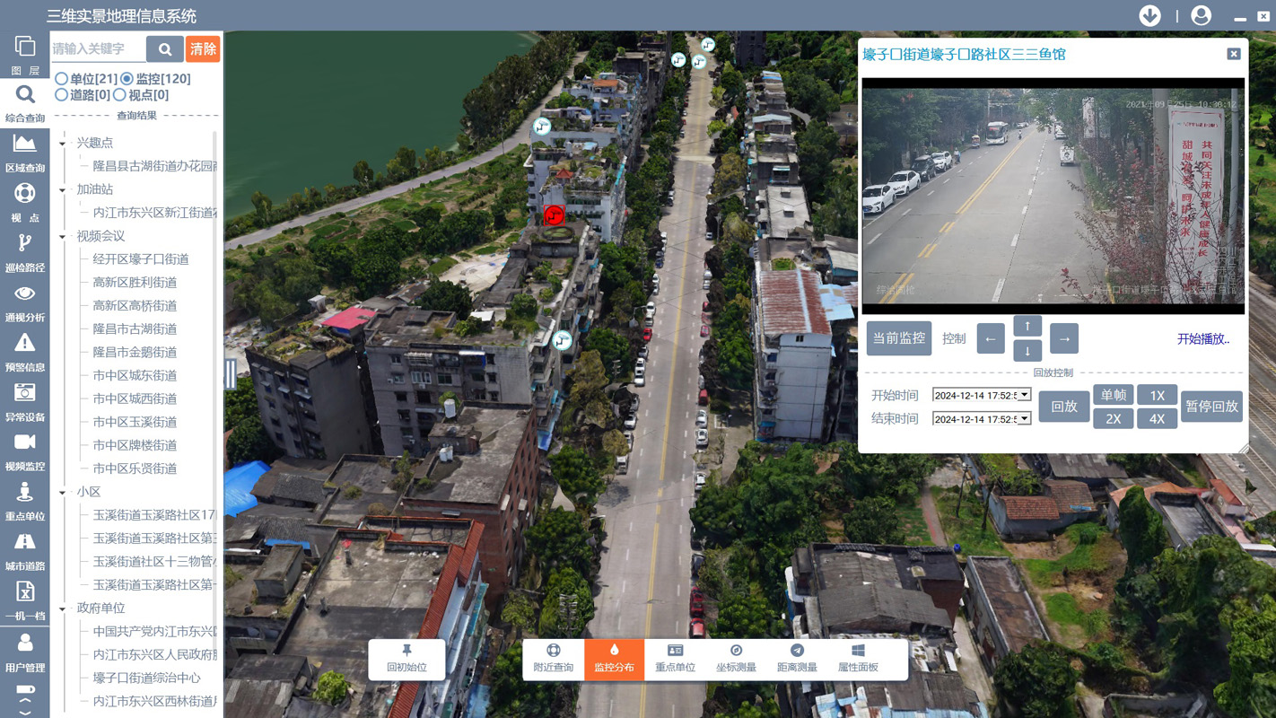Screen dimensions: 1276x718
Task: Set playback speed to 4X
Action: coord(1157,418)
